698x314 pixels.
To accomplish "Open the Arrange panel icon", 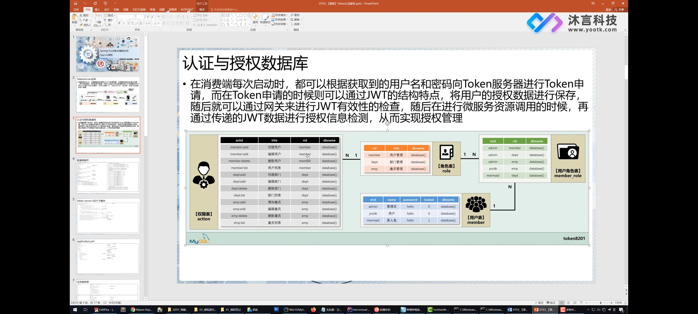I will click(255, 20).
